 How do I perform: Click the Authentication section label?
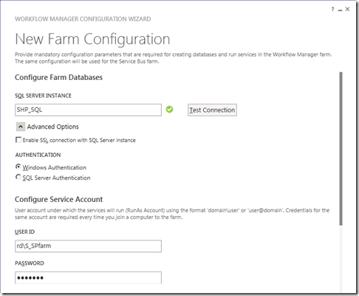tap(38, 155)
